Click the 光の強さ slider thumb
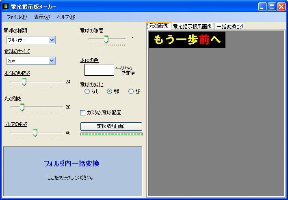The width and height of the screenshot is (288, 200). click(22, 107)
